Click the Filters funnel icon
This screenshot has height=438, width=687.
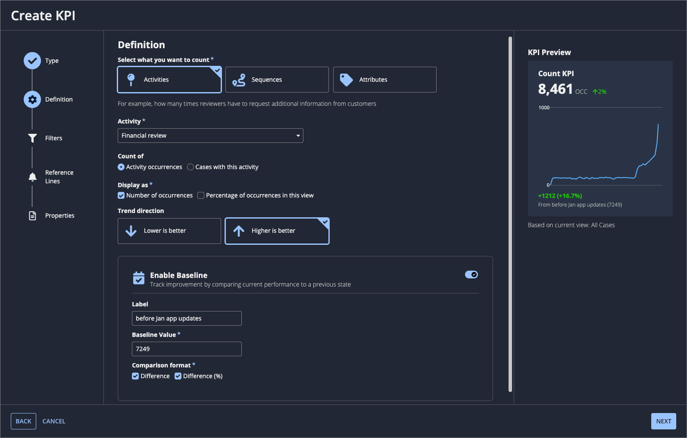[x=32, y=138]
